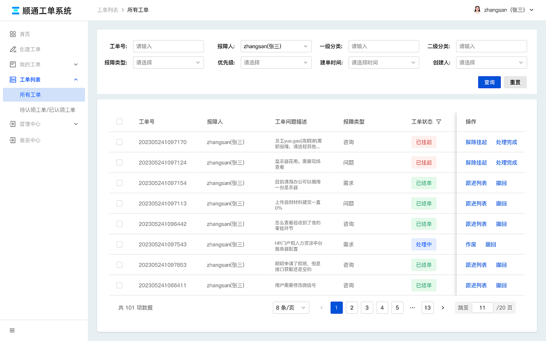Click the pagination ellipsis dots
This screenshot has height=341, width=546.
(x=412, y=308)
